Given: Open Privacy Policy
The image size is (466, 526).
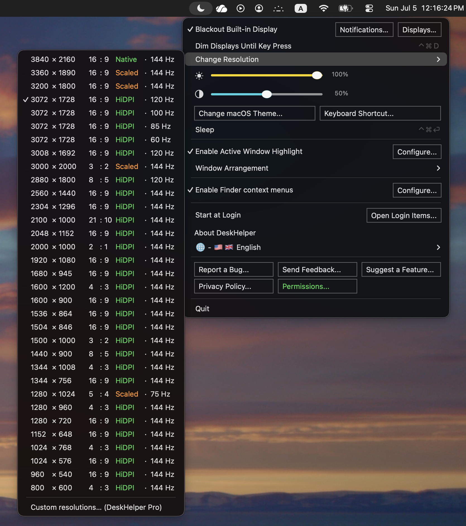Looking at the screenshot, I should pos(234,286).
